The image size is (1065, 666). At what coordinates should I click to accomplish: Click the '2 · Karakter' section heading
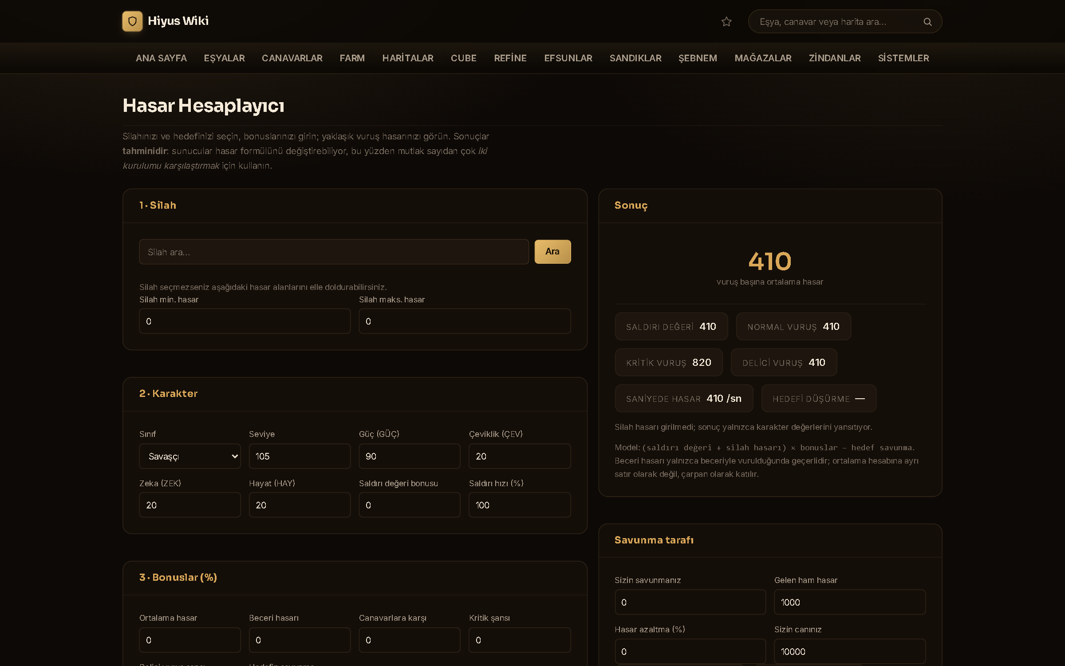pyautogui.click(x=168, y=393)
